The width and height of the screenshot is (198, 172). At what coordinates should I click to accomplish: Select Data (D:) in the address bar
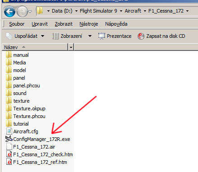pos(62,11)
